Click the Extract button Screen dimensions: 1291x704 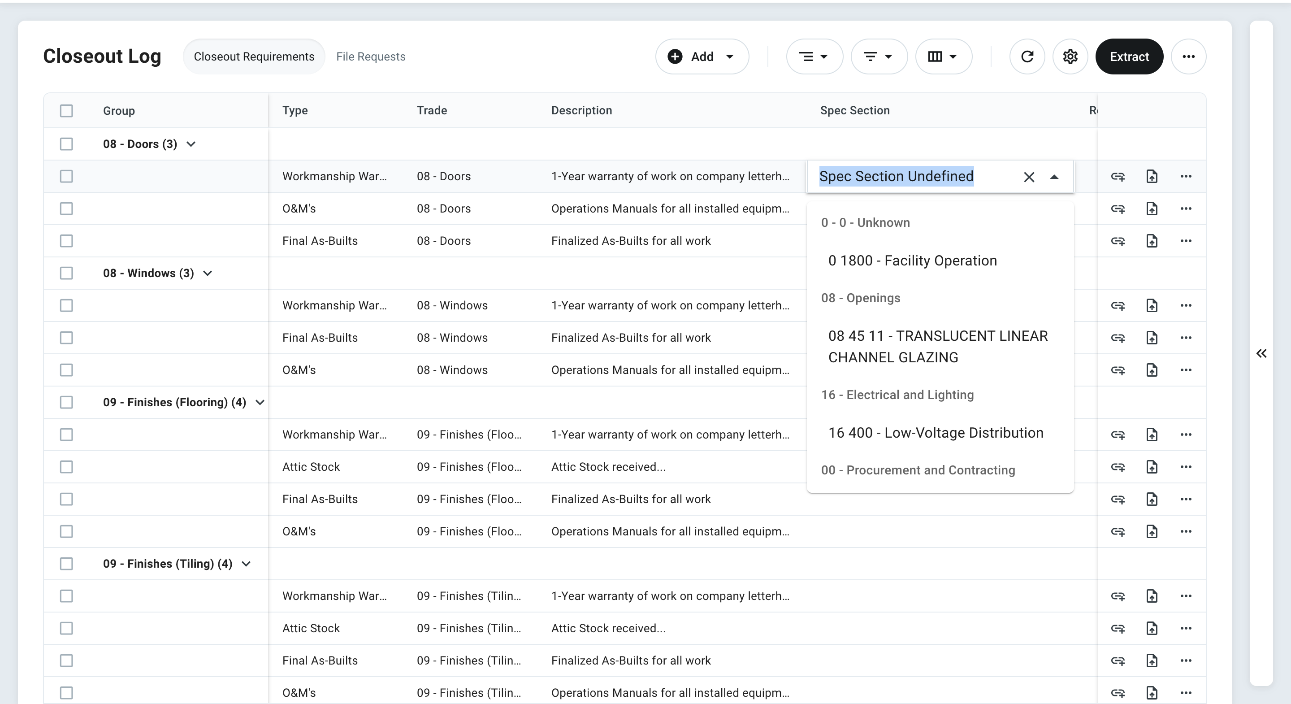(1129, 56)
